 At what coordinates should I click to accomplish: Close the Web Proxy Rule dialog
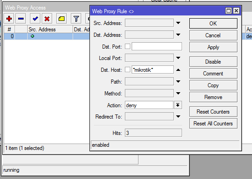point(236,11)
